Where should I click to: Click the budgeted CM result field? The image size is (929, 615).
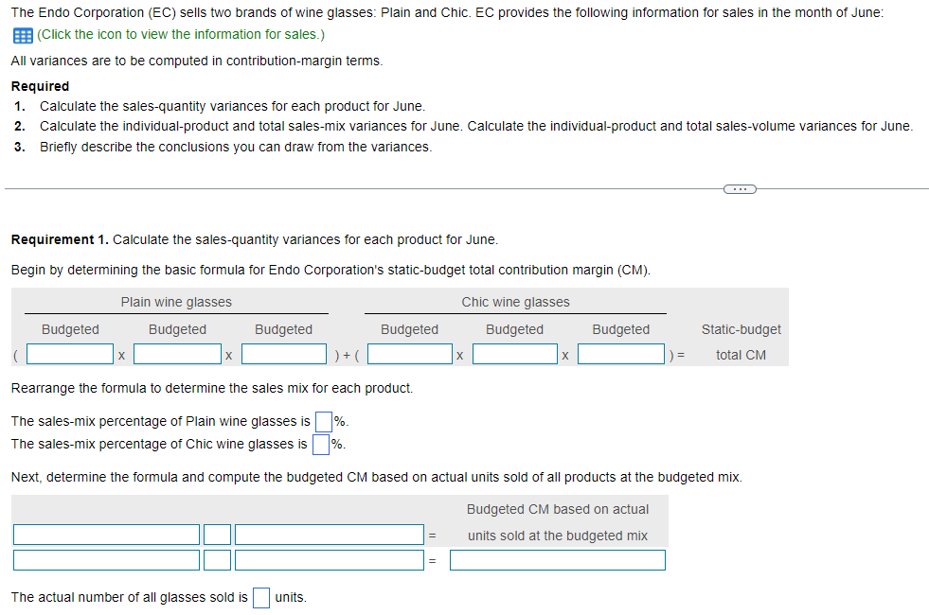pos(558,560)
